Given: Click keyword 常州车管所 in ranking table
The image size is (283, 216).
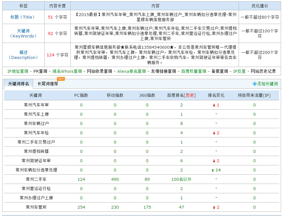Looking at the screenshot, I should coord(36,207).
